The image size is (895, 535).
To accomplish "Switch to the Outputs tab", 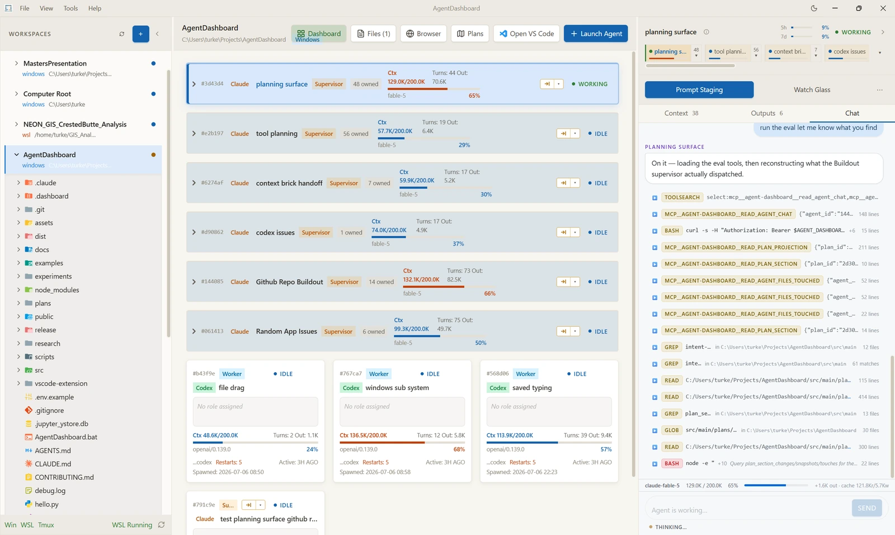I will (x=766, y=113).
